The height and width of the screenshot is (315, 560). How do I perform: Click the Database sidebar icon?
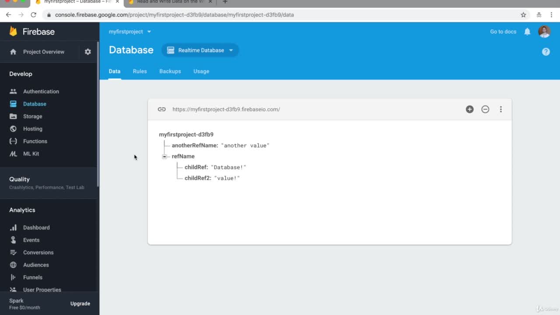pos(13,104)
